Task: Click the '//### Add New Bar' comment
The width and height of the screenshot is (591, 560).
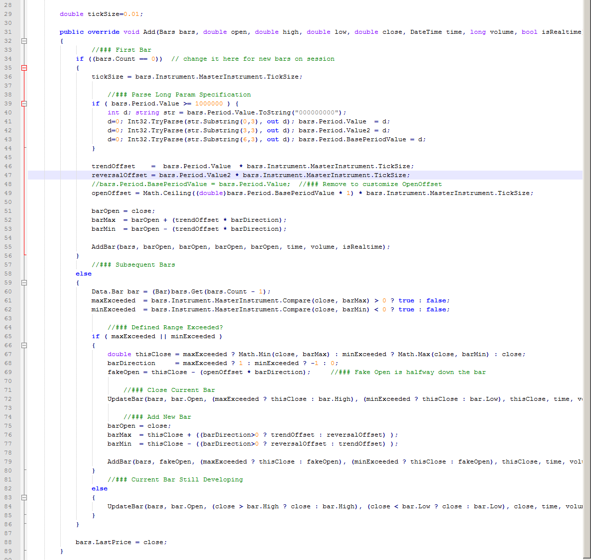Action: (157, 417)
